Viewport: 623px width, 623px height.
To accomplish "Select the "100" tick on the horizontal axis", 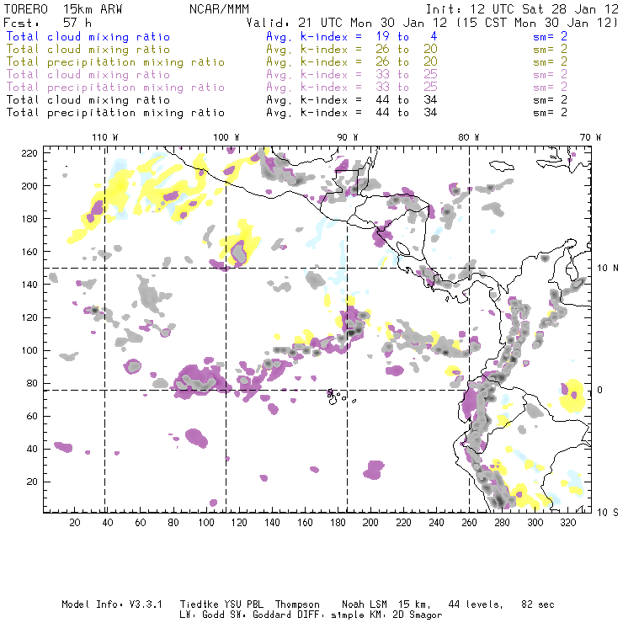I will pyautogui.click(x=206, y=523).
